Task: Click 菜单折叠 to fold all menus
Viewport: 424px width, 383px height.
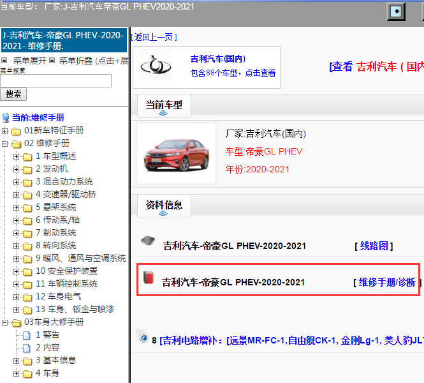Action: [76, 61]
